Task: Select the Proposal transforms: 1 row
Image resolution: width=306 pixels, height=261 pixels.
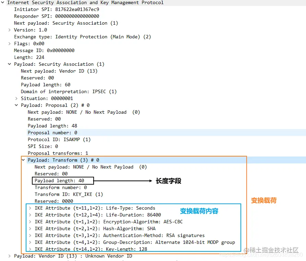Action: coord(58,153)
